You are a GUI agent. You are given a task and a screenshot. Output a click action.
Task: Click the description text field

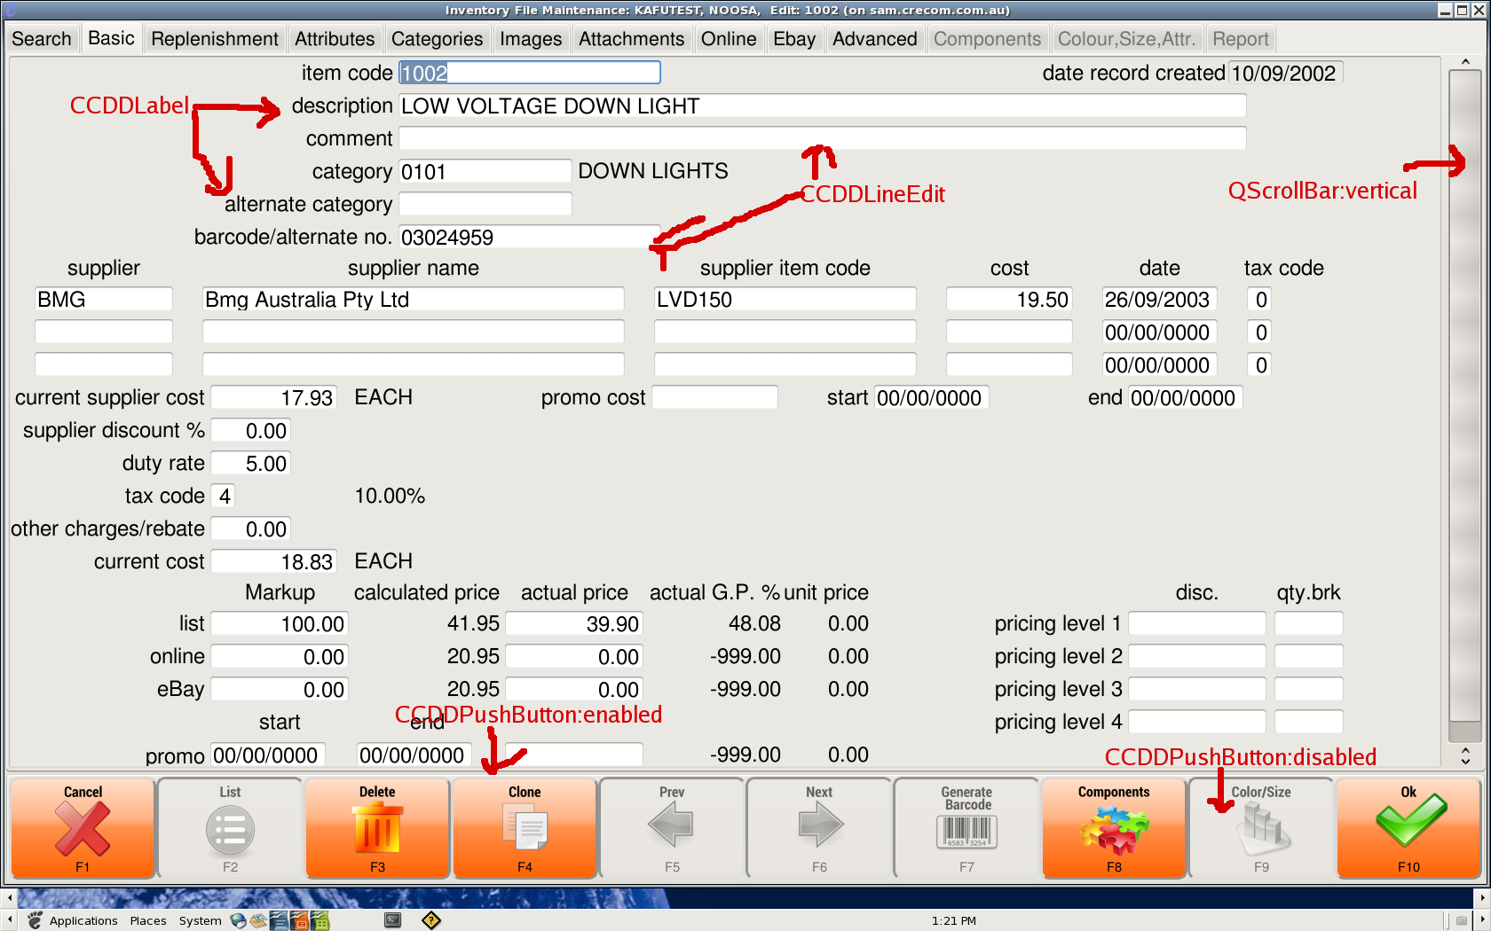[x=821, y=106]
